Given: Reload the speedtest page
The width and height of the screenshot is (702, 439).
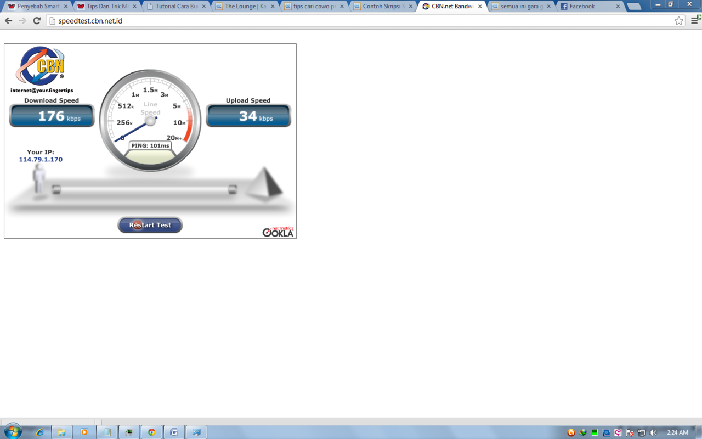Looking at the screenshot, I should [x=37, y=21].
